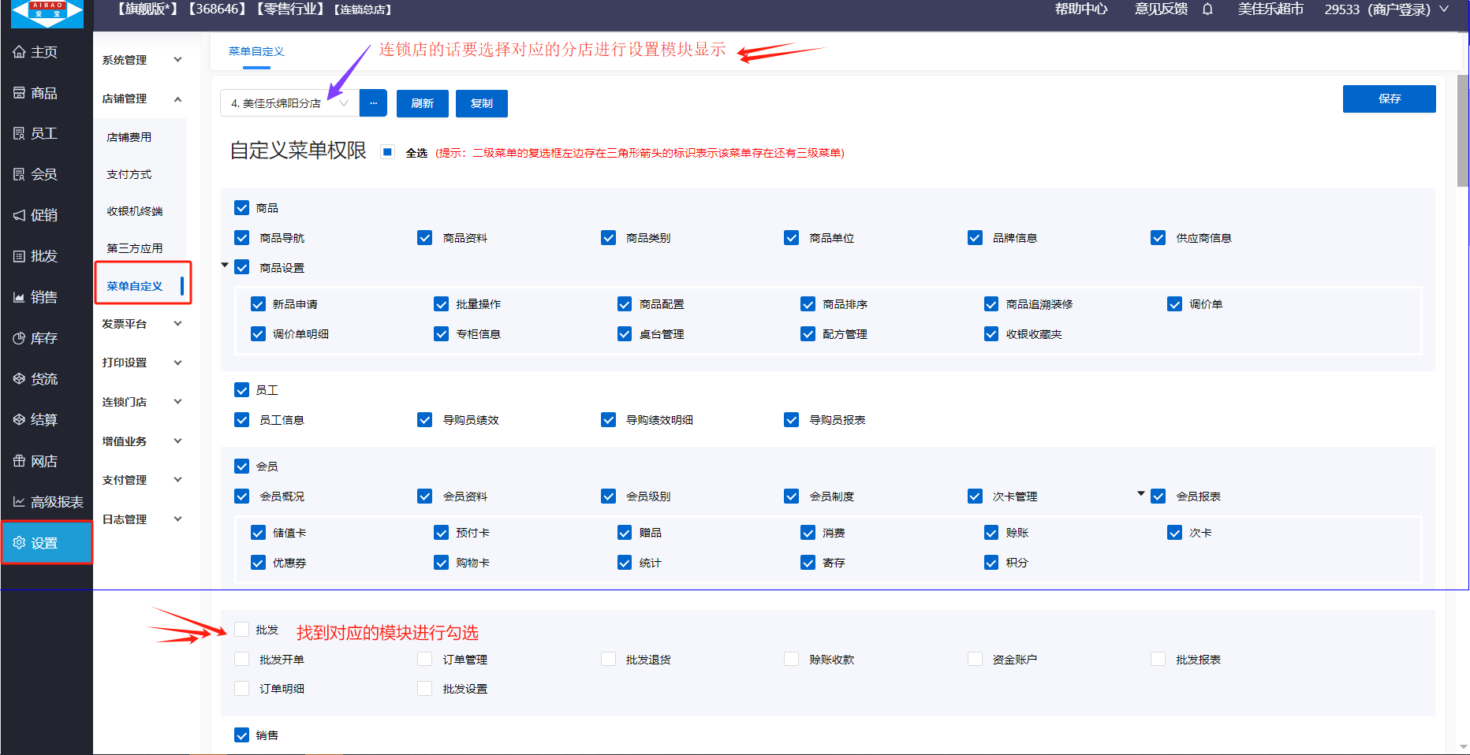Viewport: 1470px width, 755px height.
Task: Open 支付方式 in the submenu
Action: tap(129, 174)
